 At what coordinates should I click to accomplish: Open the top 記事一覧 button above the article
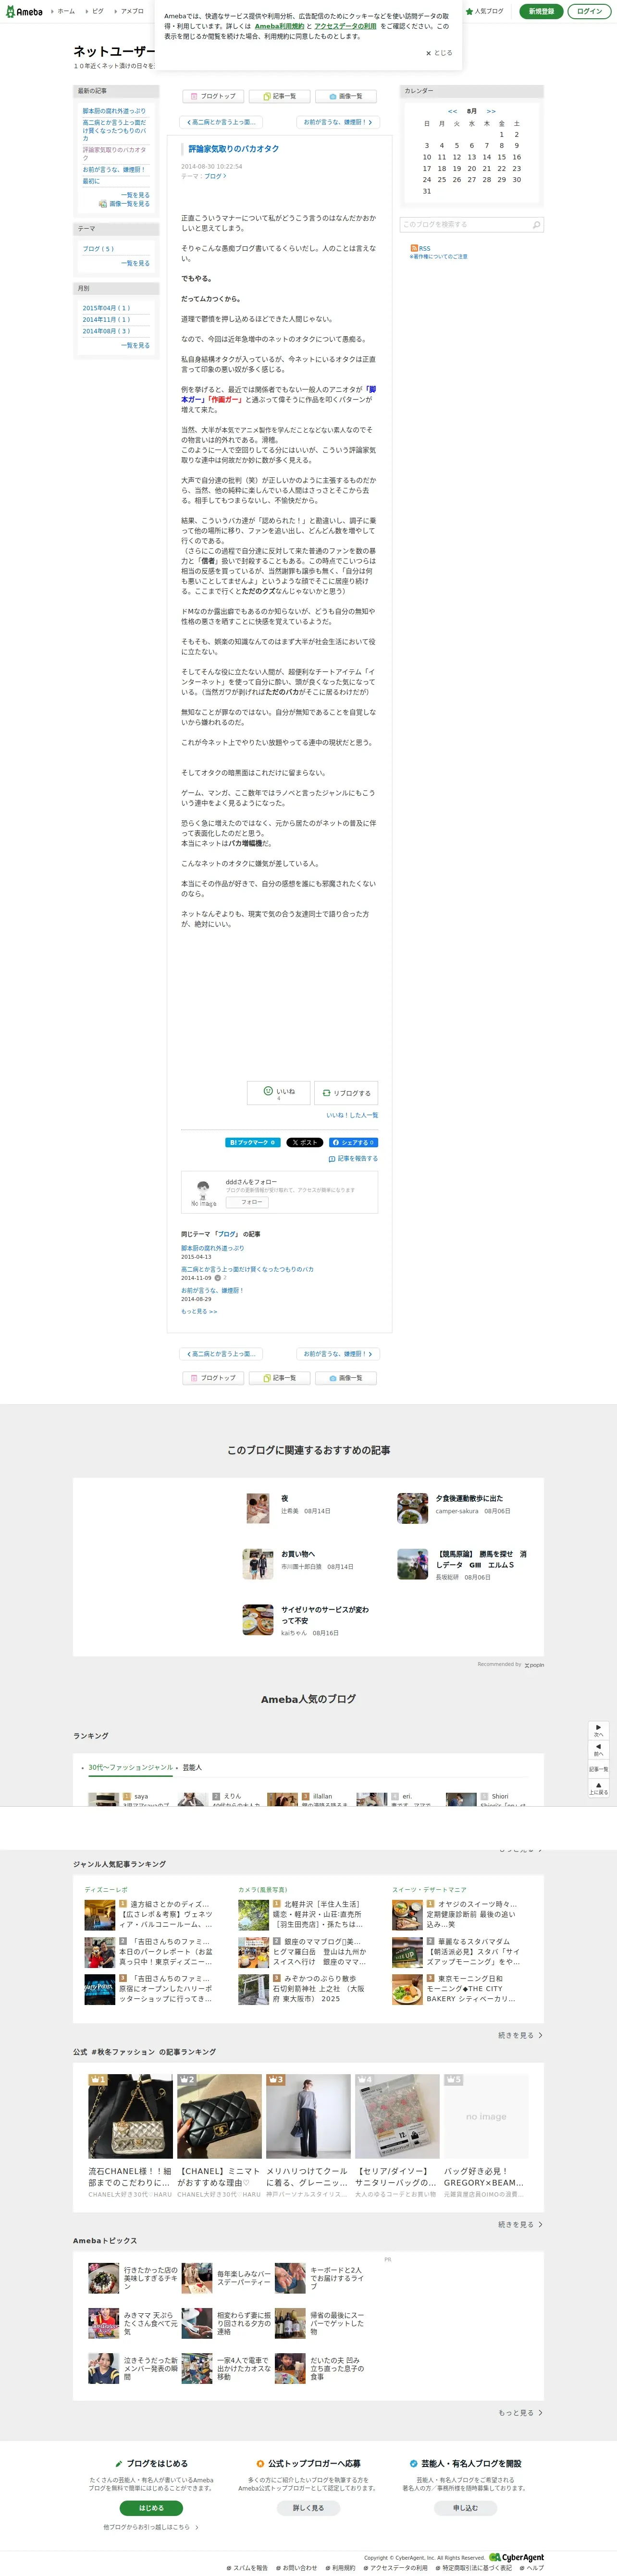tap(279, 96)
